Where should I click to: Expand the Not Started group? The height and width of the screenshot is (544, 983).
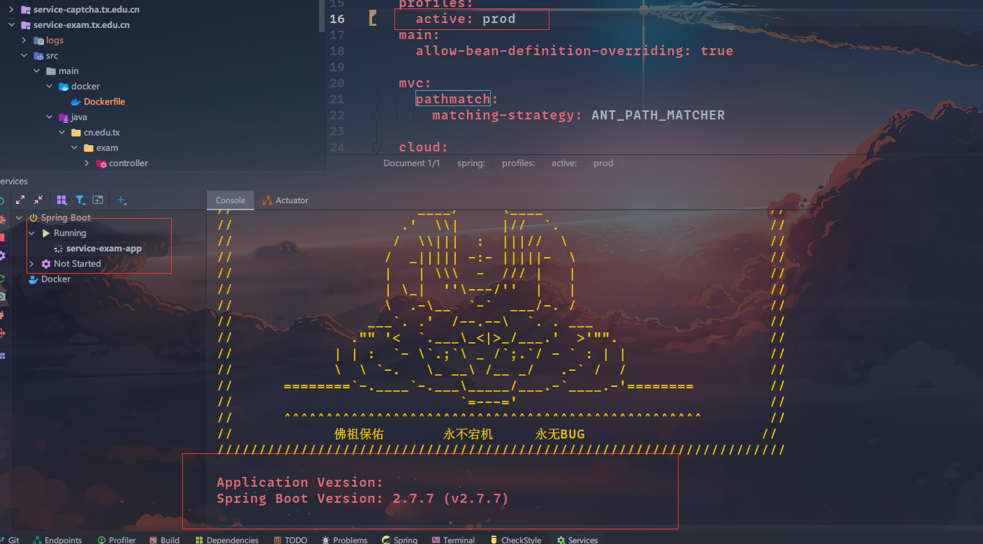(x=31, y=264)
